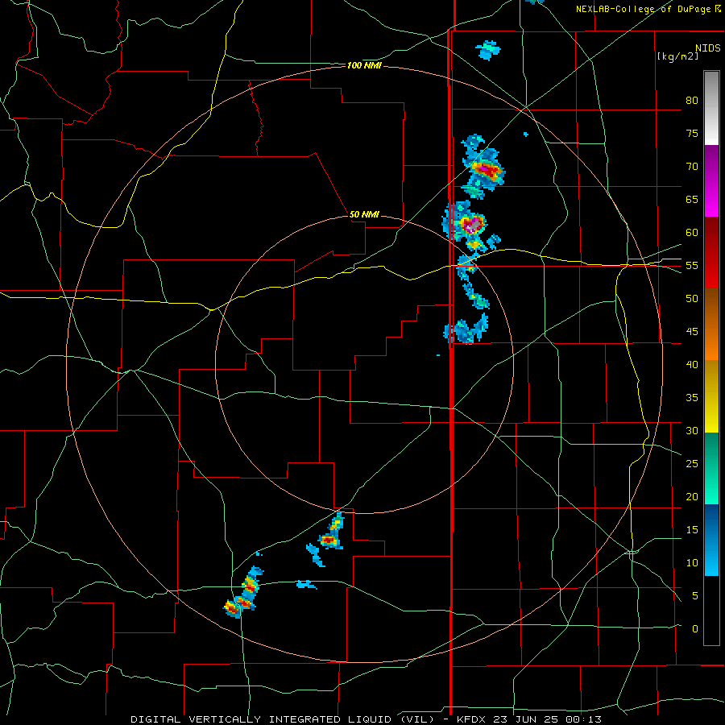Click the storm cell with white-gray core
725x725 pixels.
[x=473, y=226]
